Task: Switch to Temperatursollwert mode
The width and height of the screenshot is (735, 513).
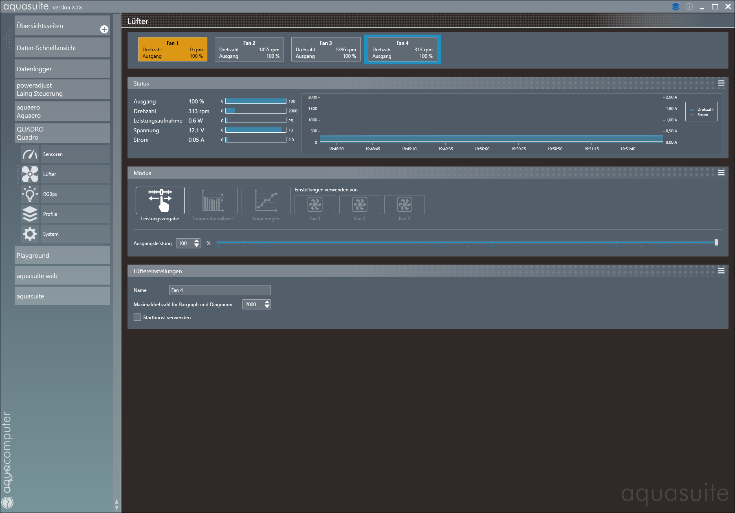Action: pos(213,200)
